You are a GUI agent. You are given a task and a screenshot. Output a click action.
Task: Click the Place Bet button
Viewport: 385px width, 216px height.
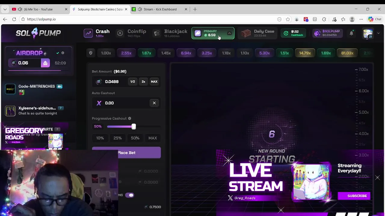[126, 153]
